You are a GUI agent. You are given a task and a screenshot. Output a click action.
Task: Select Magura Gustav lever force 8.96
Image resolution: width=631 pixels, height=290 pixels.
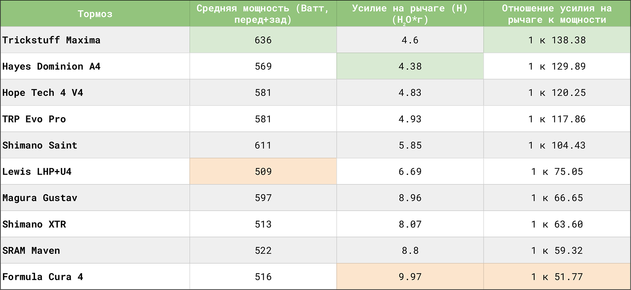pos(410,198)
